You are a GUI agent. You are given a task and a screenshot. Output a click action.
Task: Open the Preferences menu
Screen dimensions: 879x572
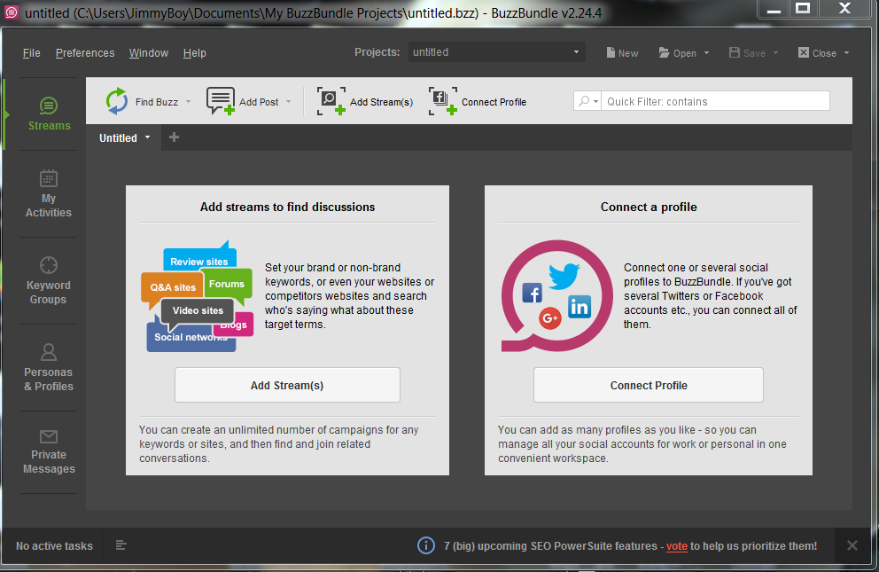tap(85, 52)
